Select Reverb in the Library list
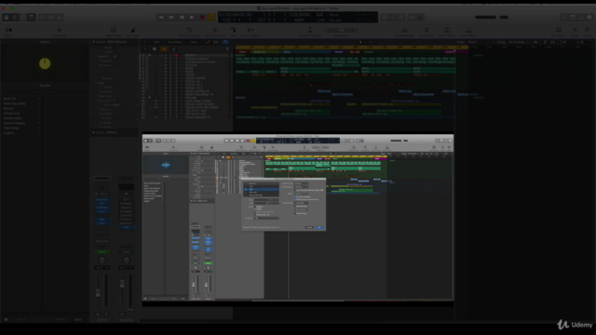 pyautogui.click(x=8, y=108)
